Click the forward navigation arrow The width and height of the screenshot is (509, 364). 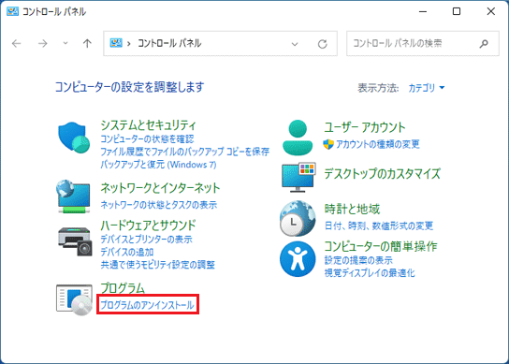coord(42,43)
